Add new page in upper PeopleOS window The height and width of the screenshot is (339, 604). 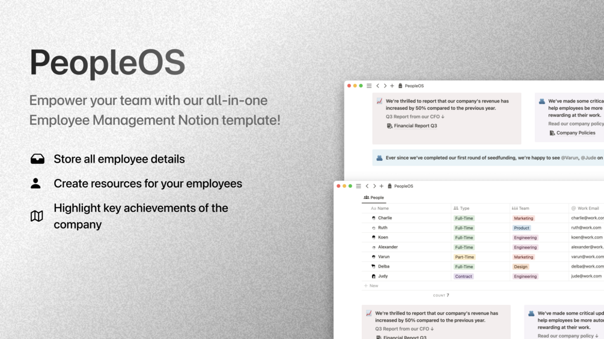tap(392, 86)
